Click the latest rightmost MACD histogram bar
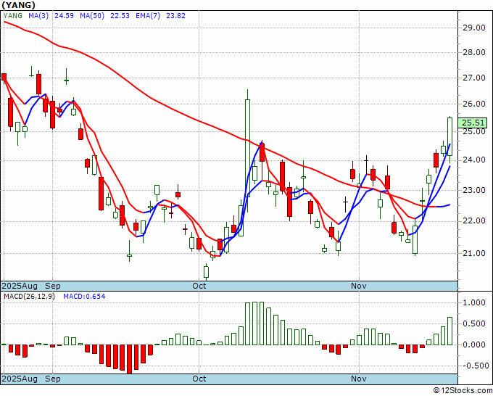The height and width of the screenshot is (396, 493). pos(450,331)
